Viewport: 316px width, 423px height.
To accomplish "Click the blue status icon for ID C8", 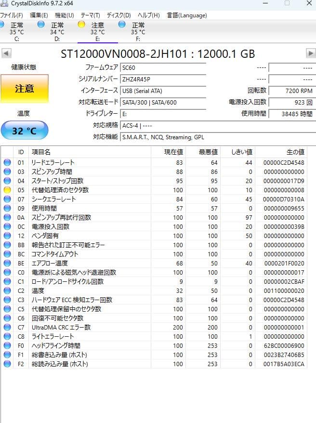I will click(7, 337).
